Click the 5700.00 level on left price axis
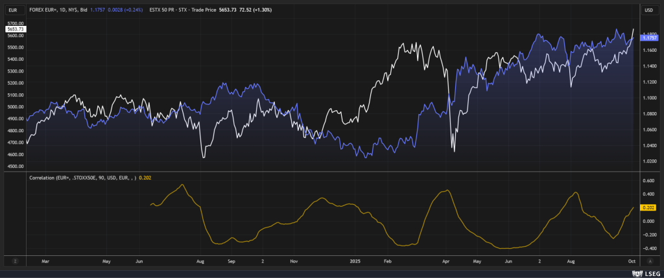 click(x=14, y=23)
